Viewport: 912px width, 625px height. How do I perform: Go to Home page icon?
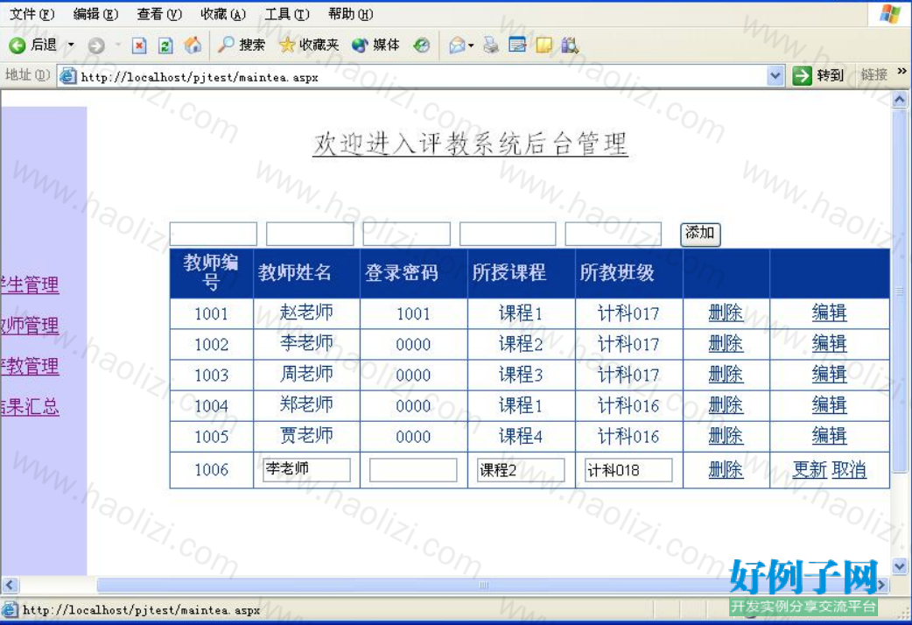[193, 45]
